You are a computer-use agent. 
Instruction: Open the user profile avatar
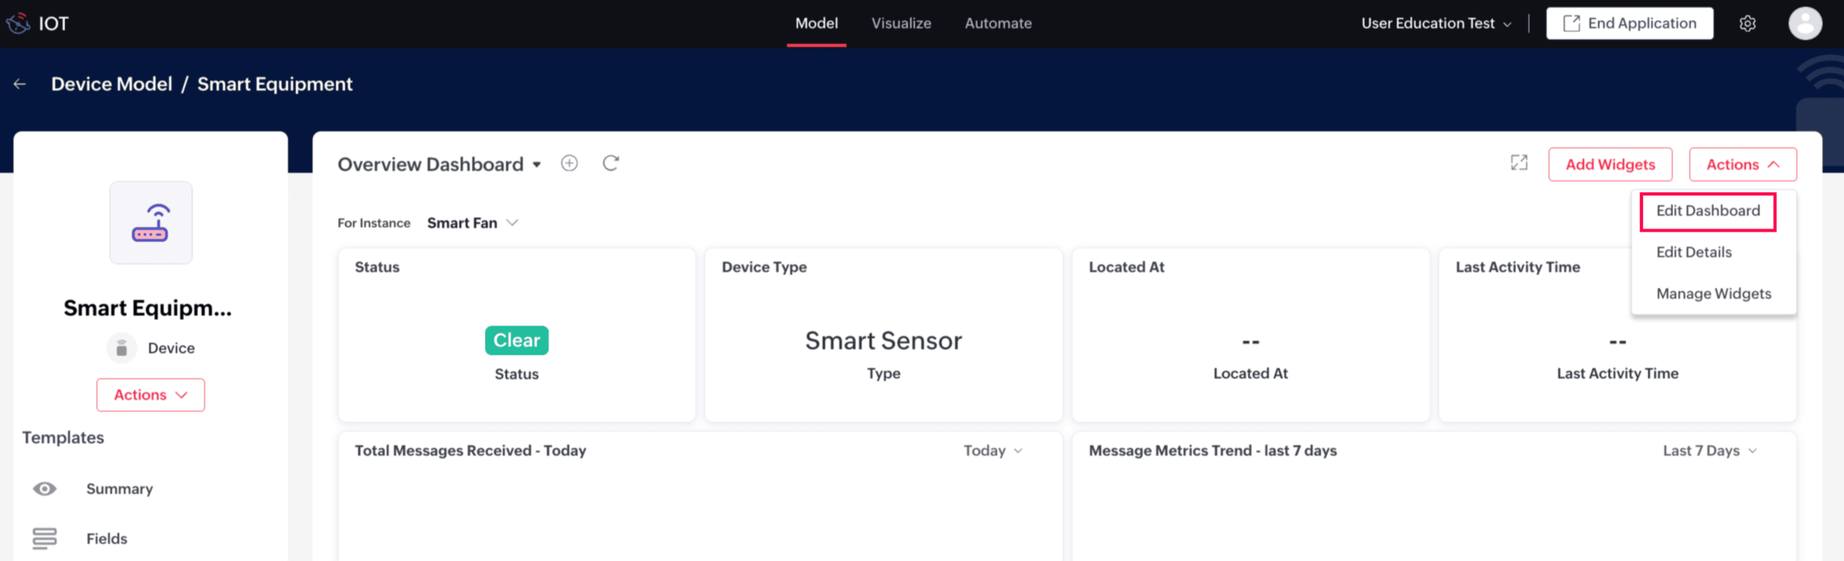(1804, 23)
